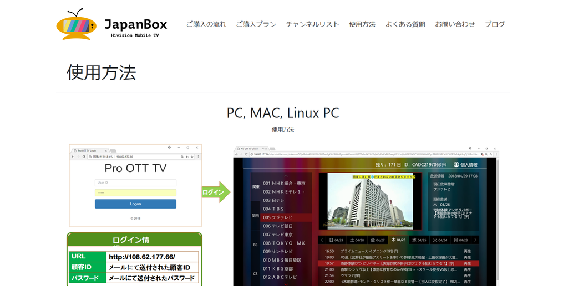Select the 土 04/28 date tab

pos(357,240)
